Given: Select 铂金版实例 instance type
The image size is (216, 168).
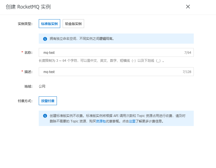Looking at the screenshot, I should click(x=73, y=24).
